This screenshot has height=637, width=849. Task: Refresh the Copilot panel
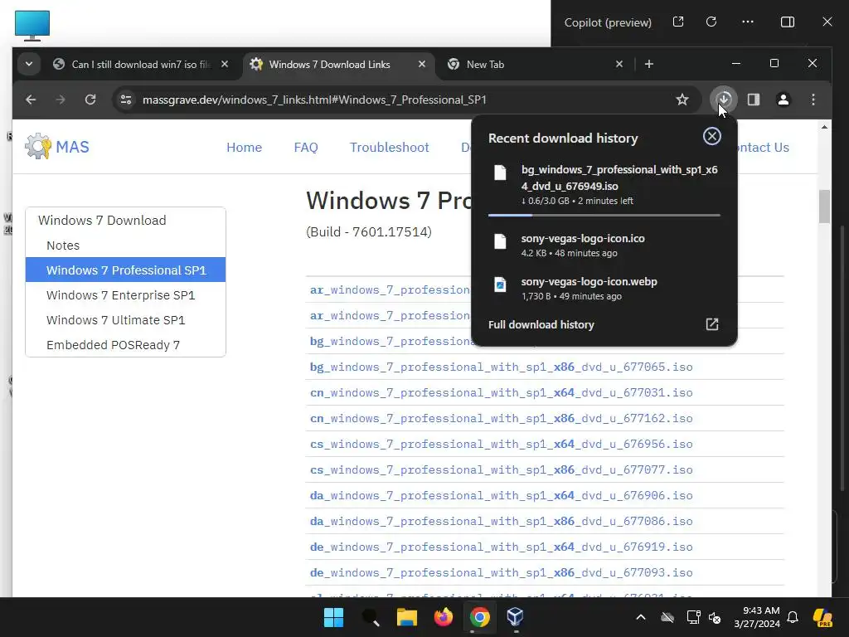[x=711, y=22]
